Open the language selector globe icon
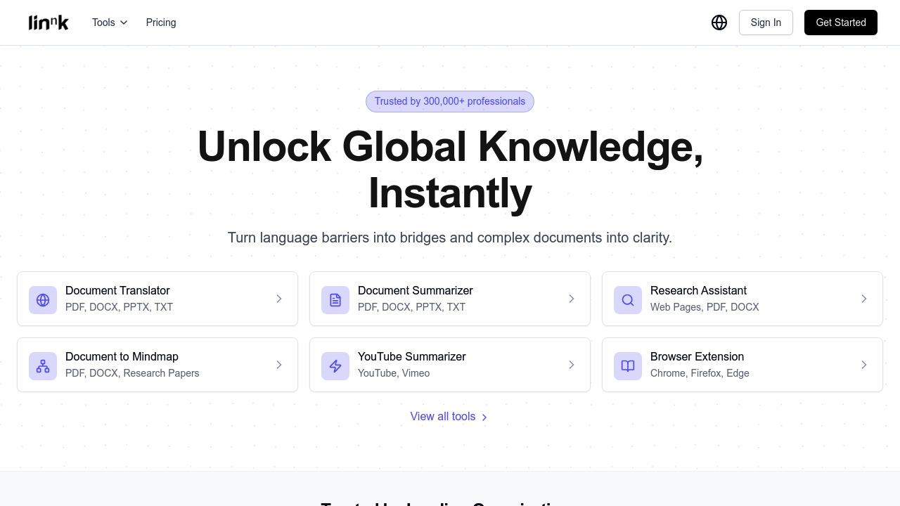 (719, 22)
